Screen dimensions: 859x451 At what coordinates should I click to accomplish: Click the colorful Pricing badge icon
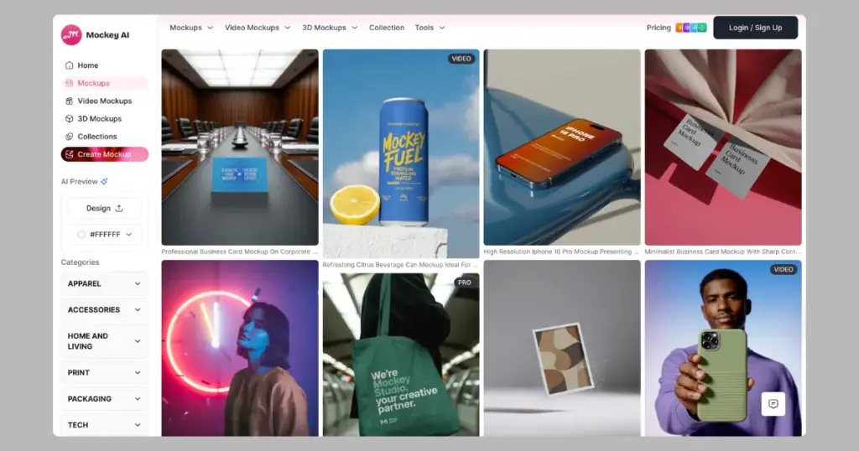click(x=691, y=28)
